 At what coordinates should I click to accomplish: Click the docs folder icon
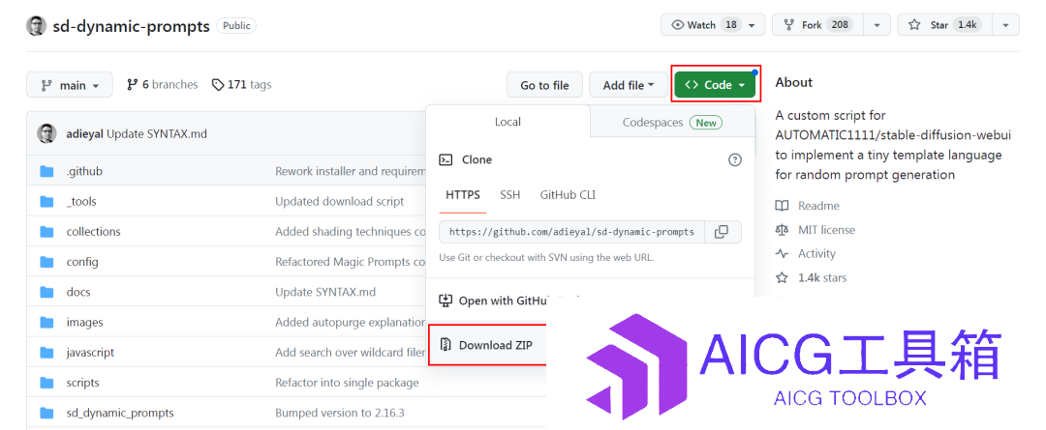click(46, 292)
